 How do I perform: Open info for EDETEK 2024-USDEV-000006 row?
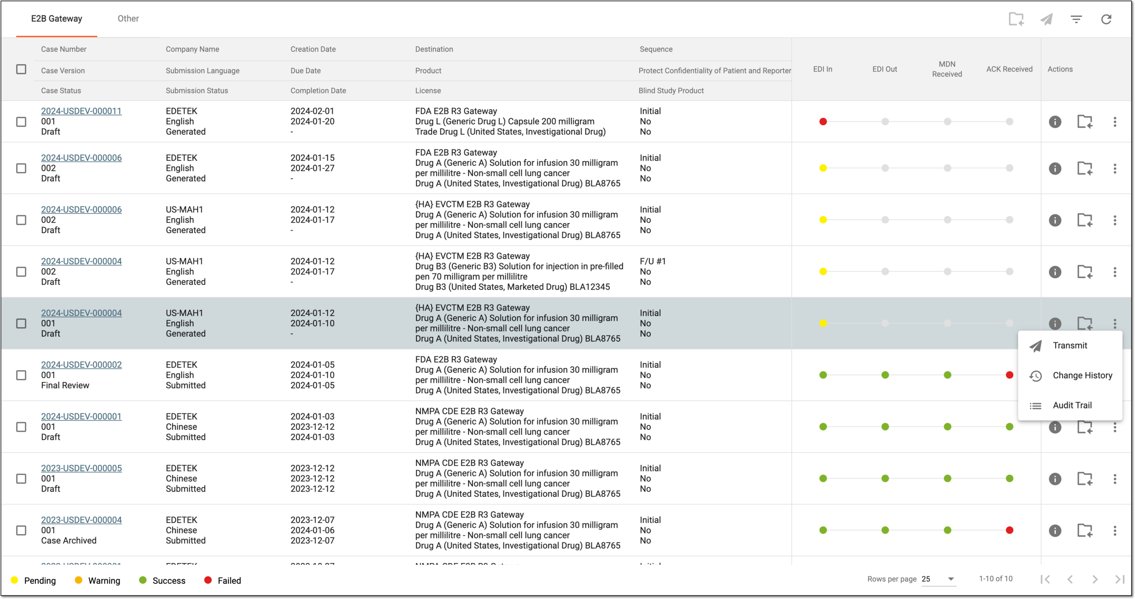tap(1055, 168)
